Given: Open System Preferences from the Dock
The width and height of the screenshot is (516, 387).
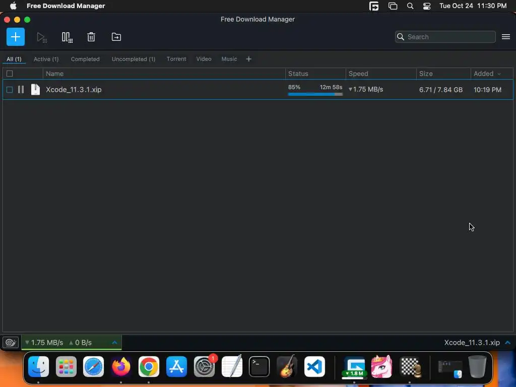Looking at the screenshot, I should pos(204,366).
